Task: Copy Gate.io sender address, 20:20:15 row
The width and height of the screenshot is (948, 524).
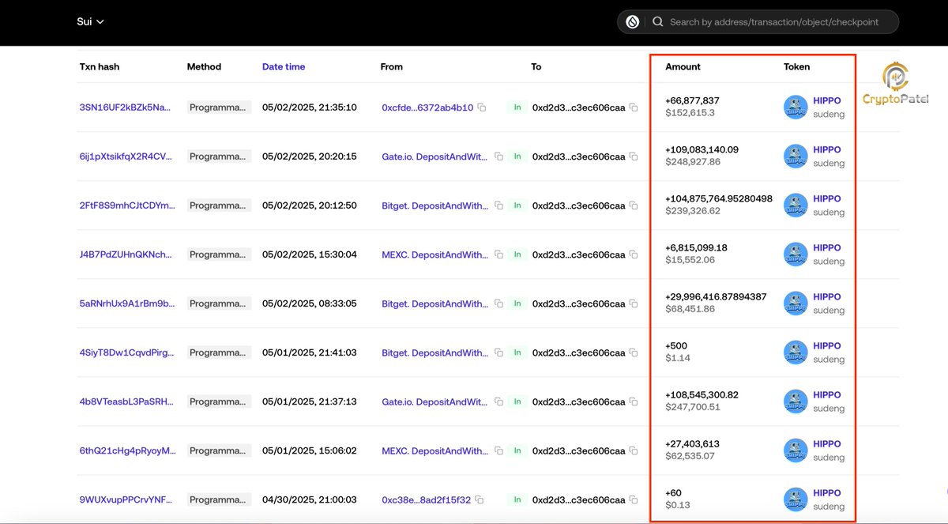Action: tap(498, 156)
